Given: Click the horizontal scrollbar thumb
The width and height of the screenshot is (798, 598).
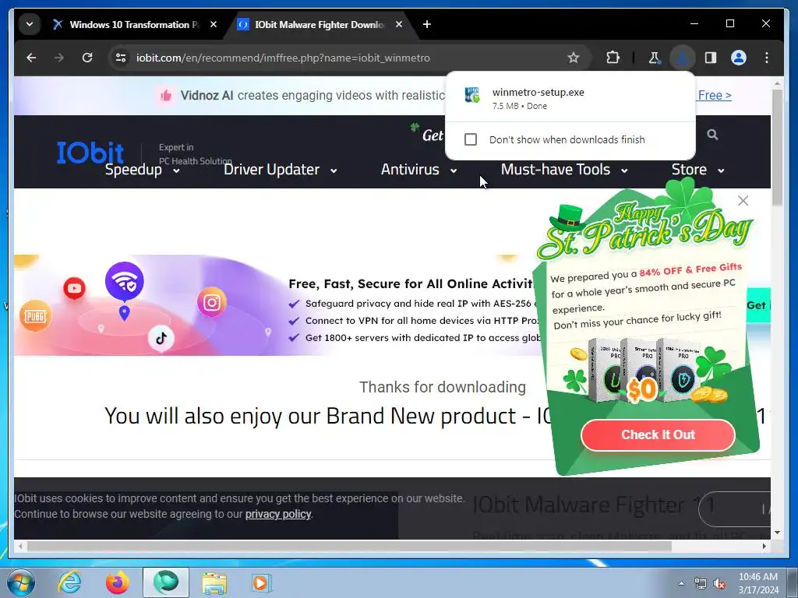Looking at the screenshot, I should [x=349, y=546].
